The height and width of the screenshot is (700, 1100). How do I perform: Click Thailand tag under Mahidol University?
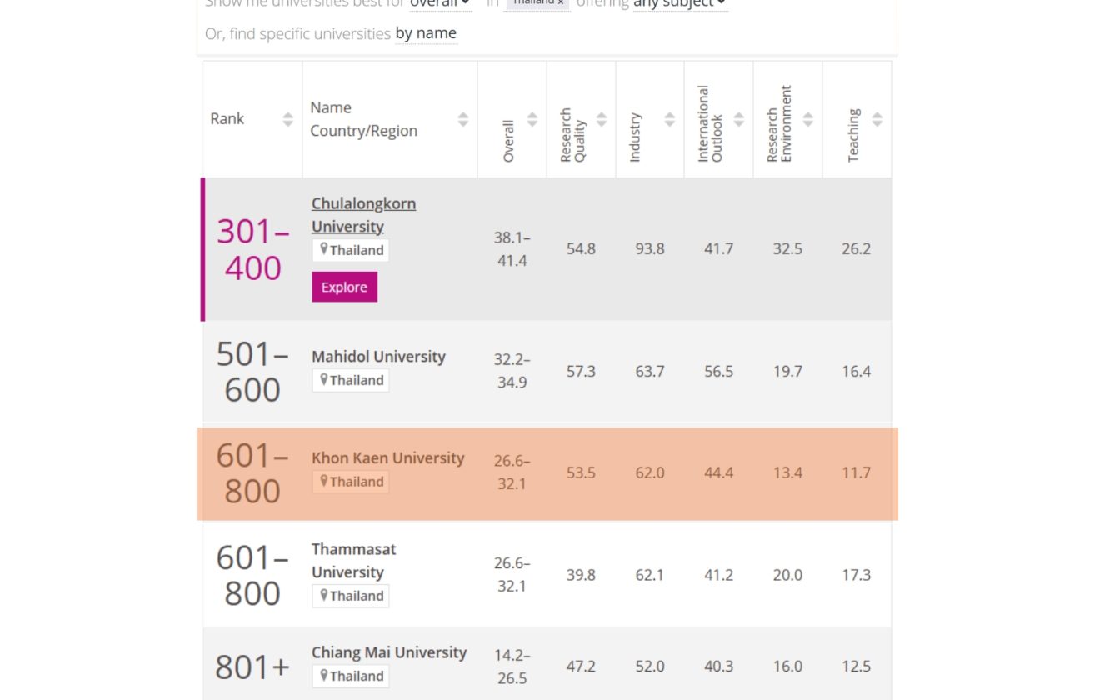pyautogui.click(x=351, y=380)
